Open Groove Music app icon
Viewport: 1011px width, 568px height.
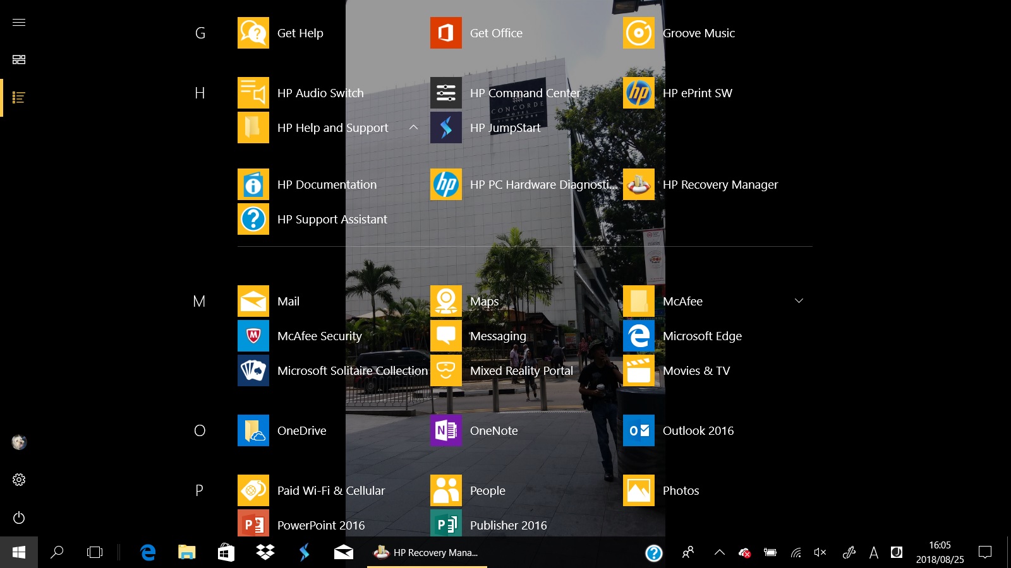tap(639, 33)
